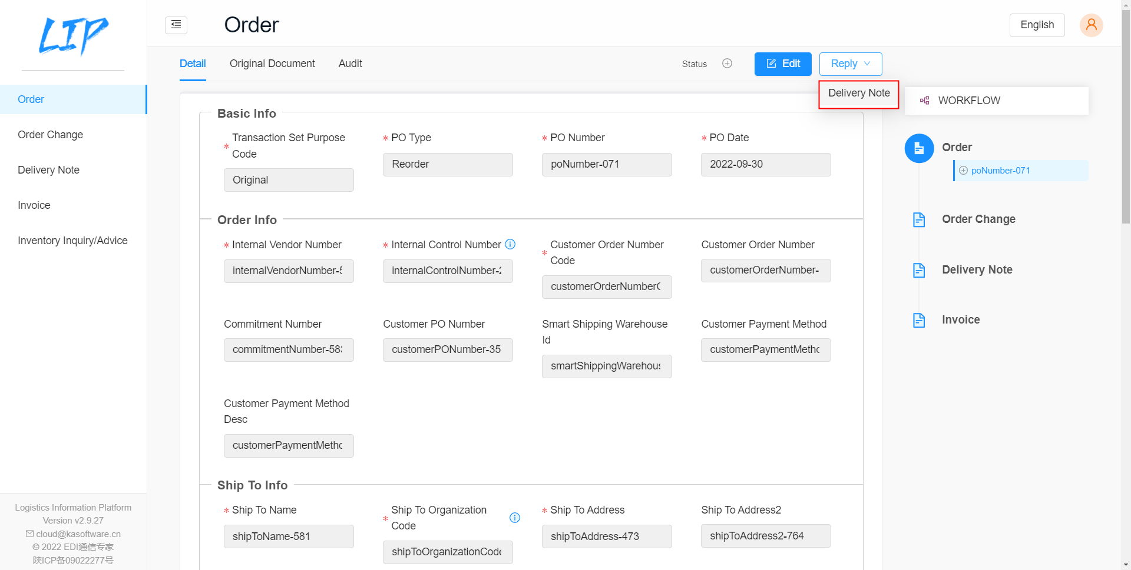
Task: Select Invoice step in workflow
Action: pos(961,320)
